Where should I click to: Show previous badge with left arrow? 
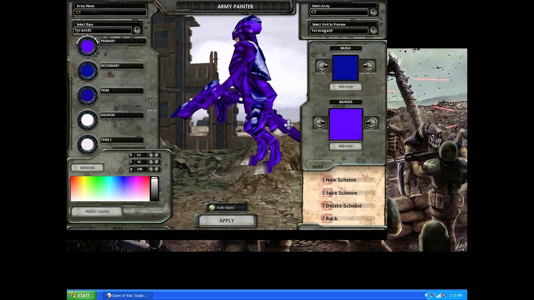coord(322,66)
